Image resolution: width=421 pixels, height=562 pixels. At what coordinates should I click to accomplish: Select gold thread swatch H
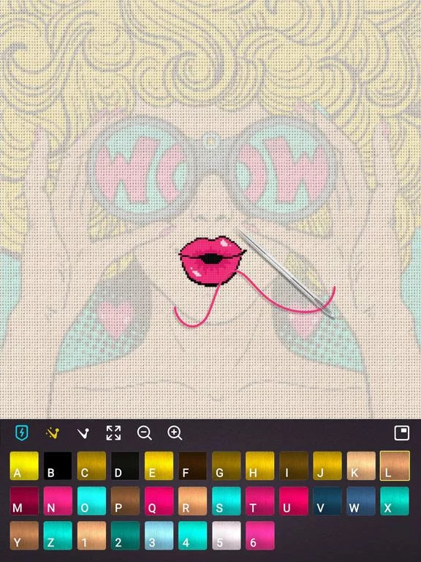(260, 465)
